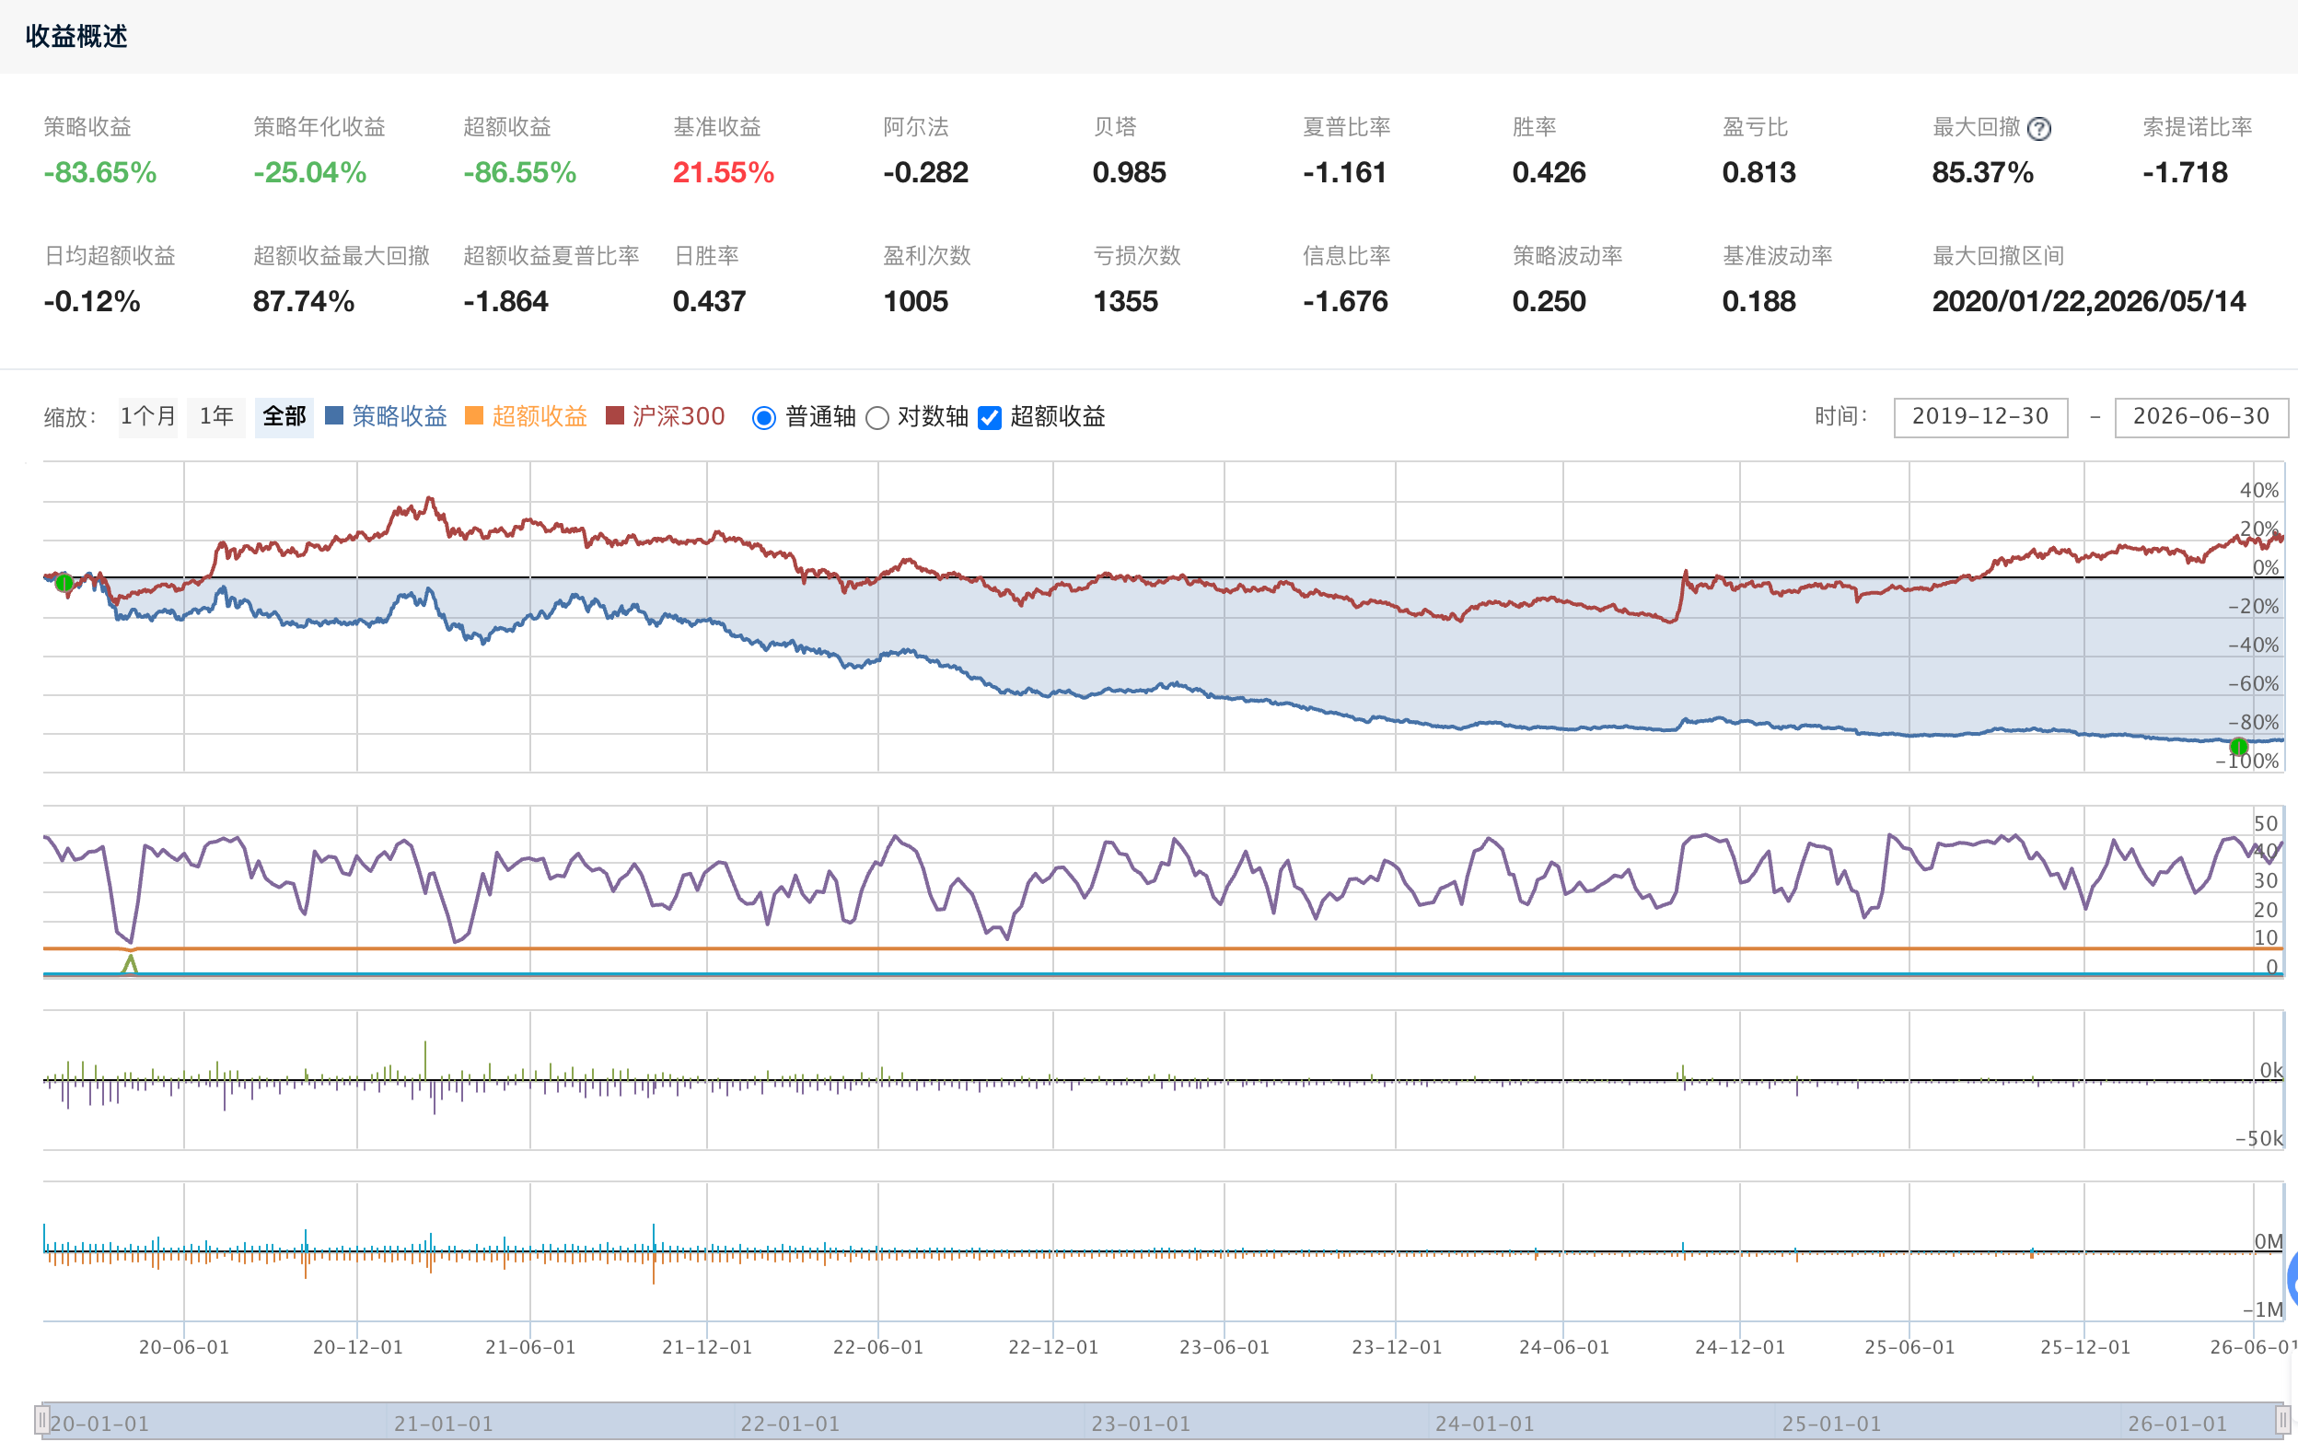Click the blue 策略收益 legend square
2298x1442 pixels.
click(333, 416)
